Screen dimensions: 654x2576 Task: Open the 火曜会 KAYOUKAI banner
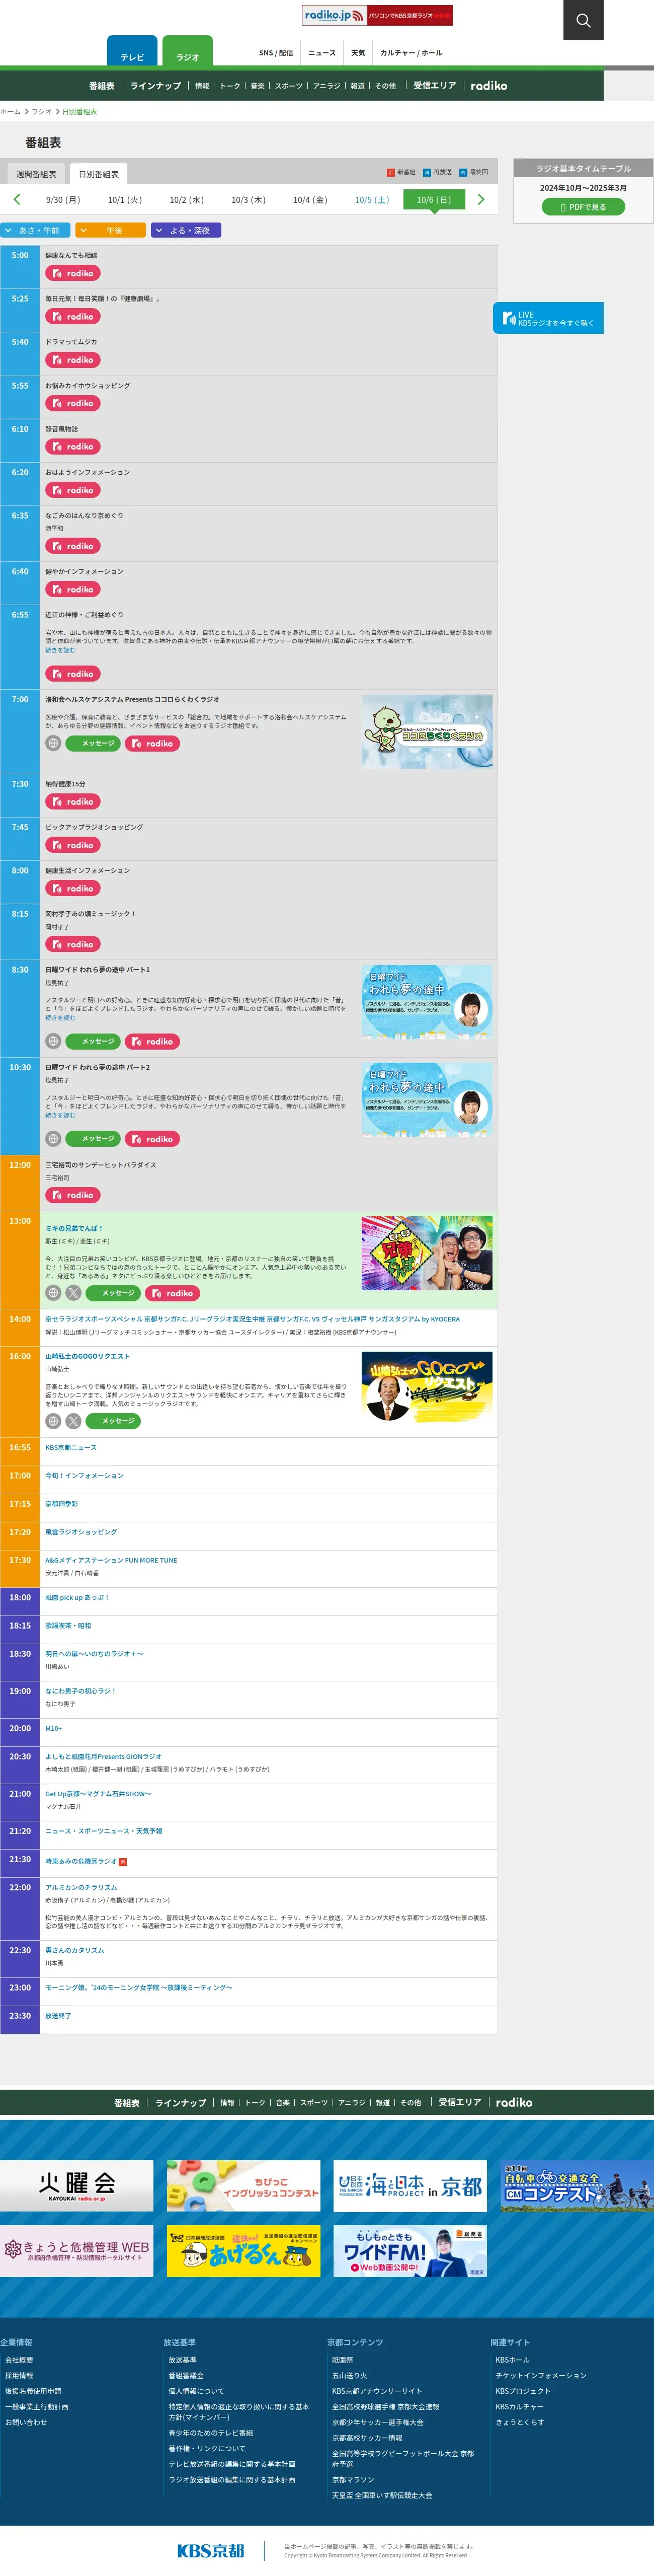(77, 2186)
